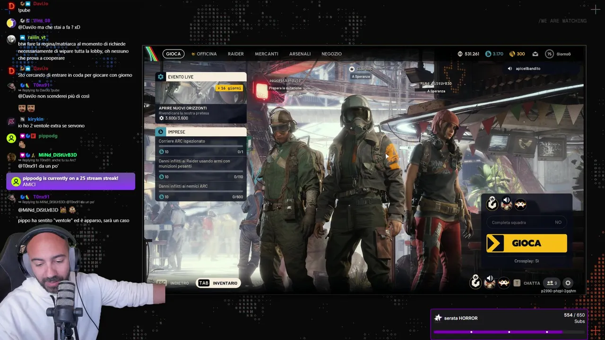Click the pippodg 25 stream streak banner
This screenshot has height=340, width=605.
click(71, 181)
